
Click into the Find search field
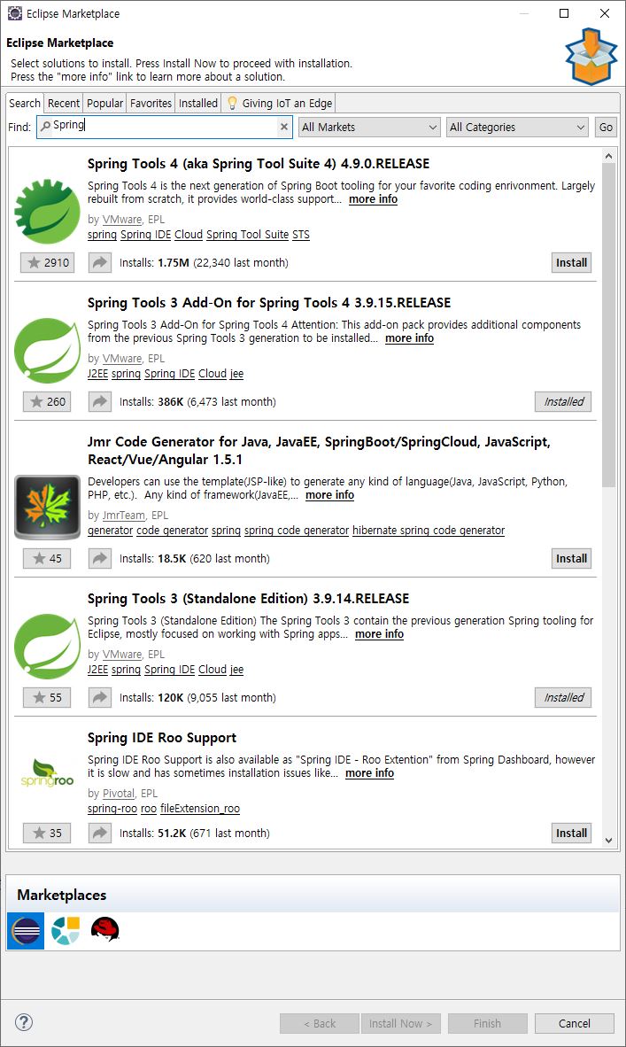pyautogui.click(x=164, y=126)
